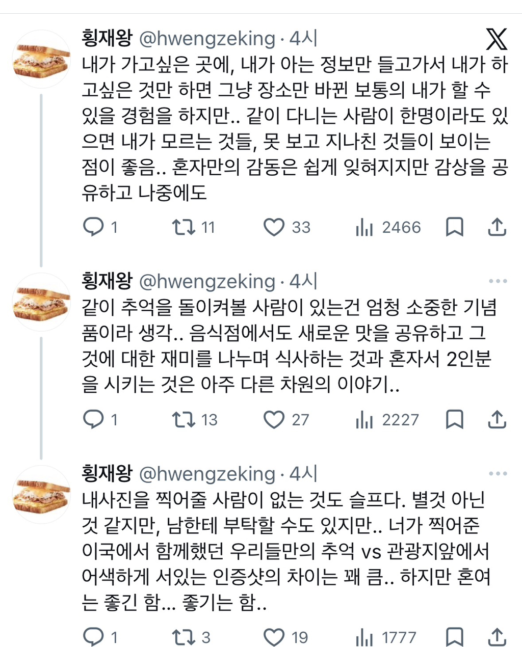Like the third tweet with 19 likes

pos(274,637)
